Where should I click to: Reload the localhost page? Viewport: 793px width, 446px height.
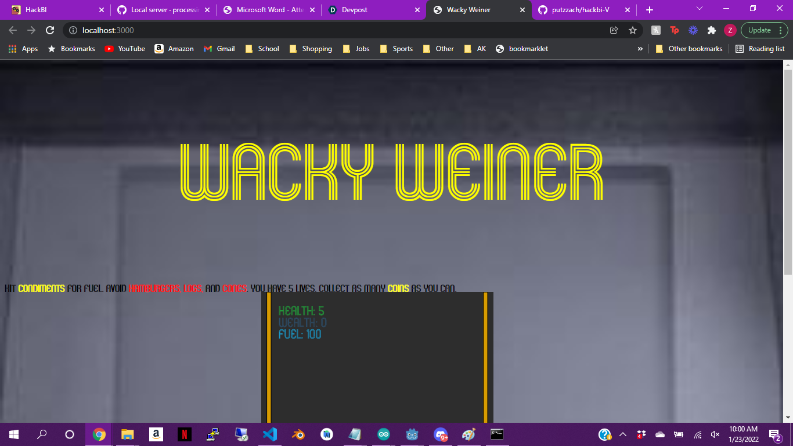click(50, 30)
